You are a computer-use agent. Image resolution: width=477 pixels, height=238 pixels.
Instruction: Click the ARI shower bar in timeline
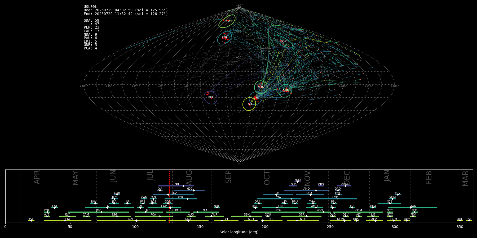pyautogui.click(x=110, y=208)
